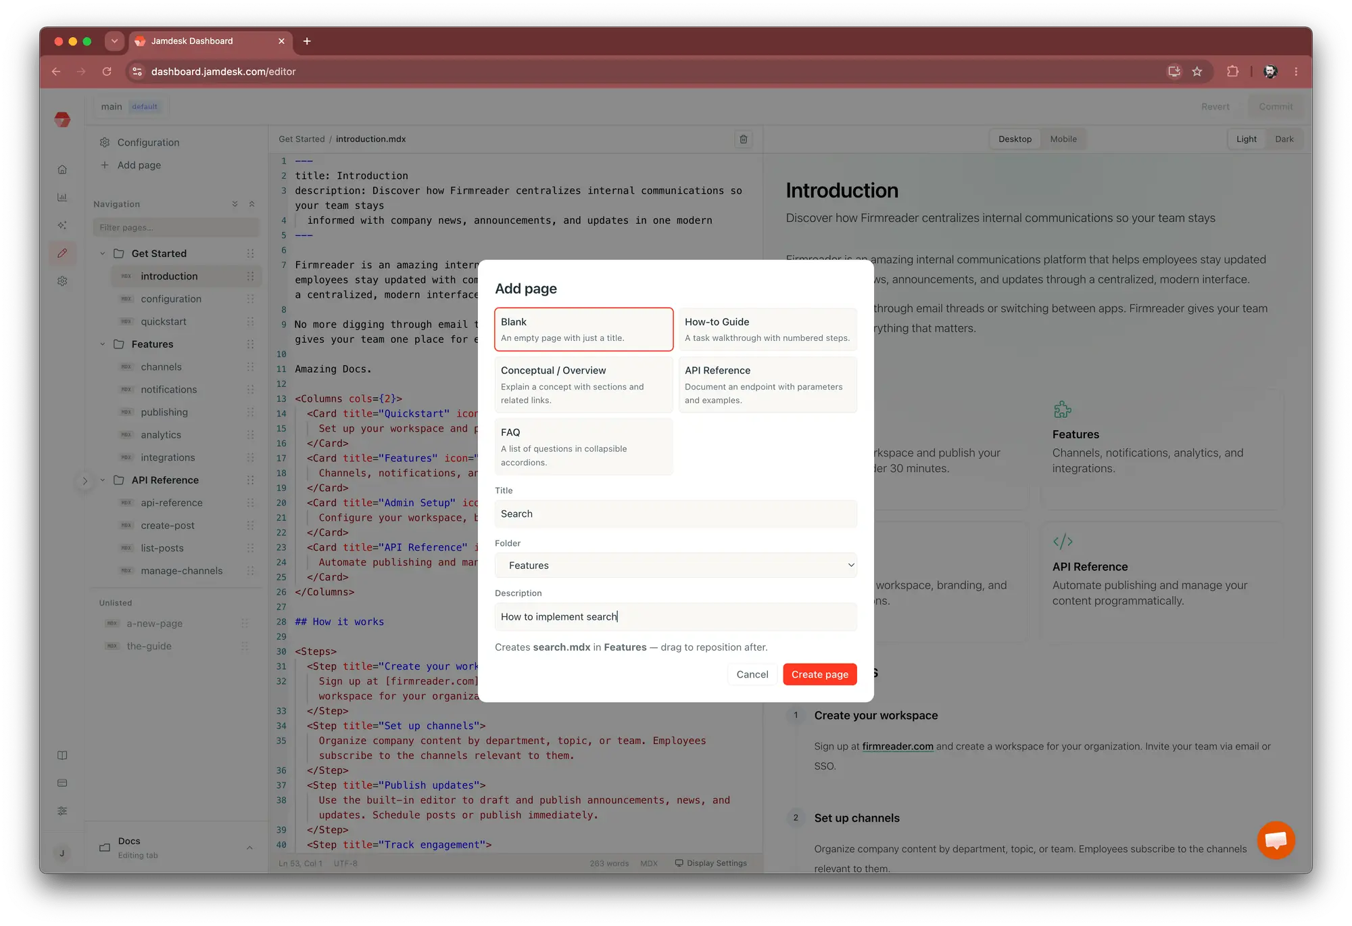Click the AI sparkle icon in sidebar

click(62, 225)
